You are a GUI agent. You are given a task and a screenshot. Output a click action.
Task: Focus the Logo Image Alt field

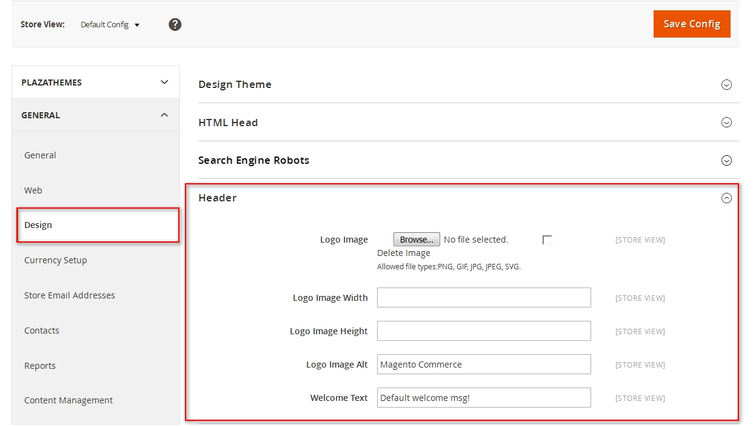coord(484,365)
